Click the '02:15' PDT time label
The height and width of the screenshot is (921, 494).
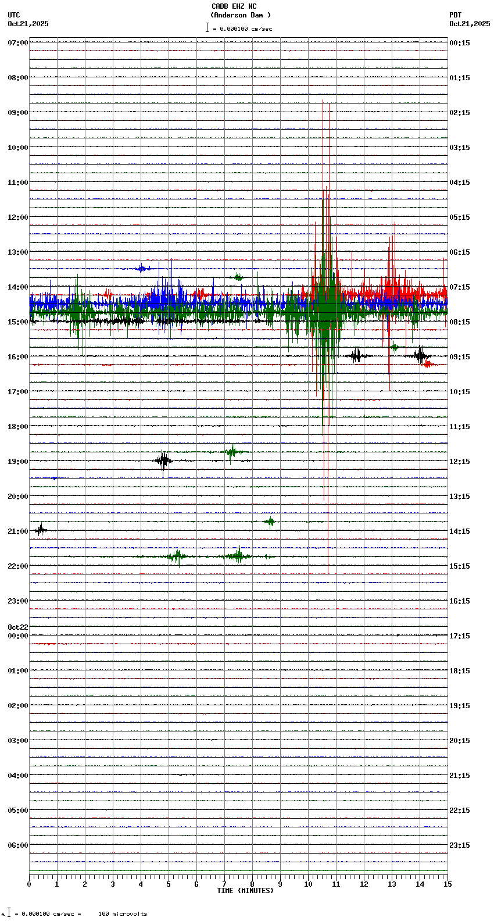pyautogui.click(x=460, y=113)
